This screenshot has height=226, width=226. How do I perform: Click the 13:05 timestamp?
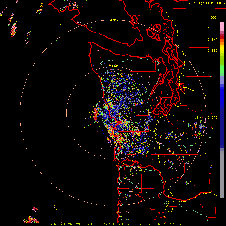coord(175,224)
